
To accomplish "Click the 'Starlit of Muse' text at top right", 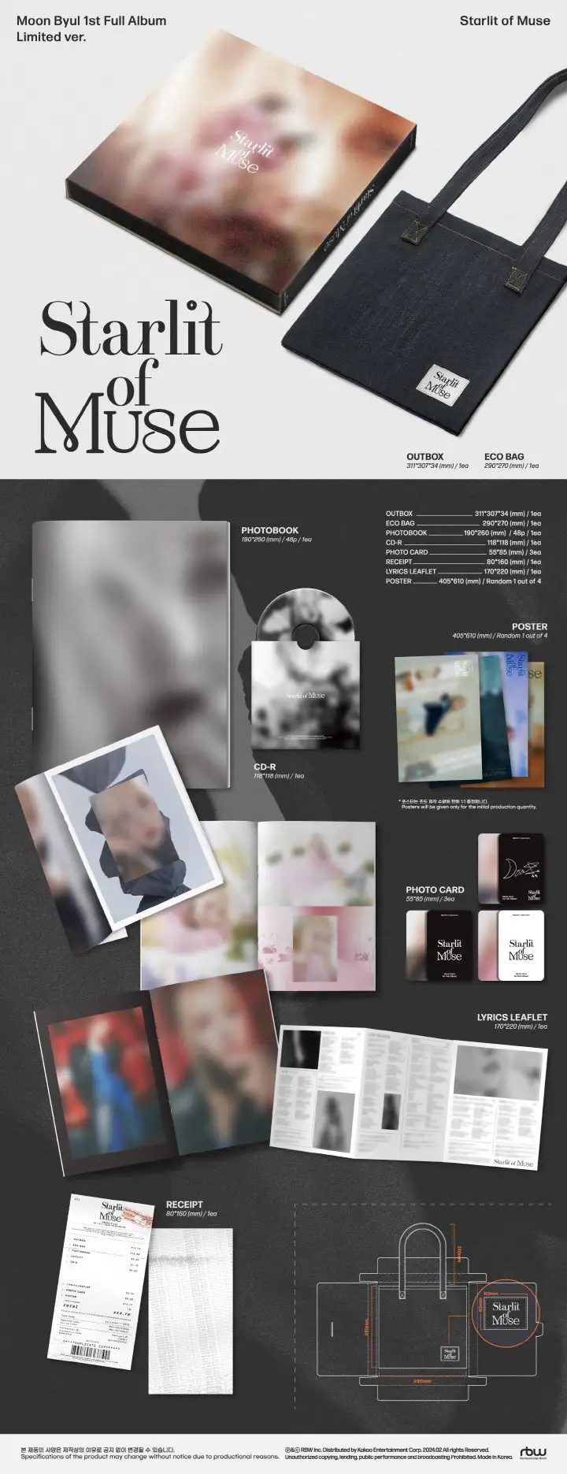I will [x=499, y=20].
